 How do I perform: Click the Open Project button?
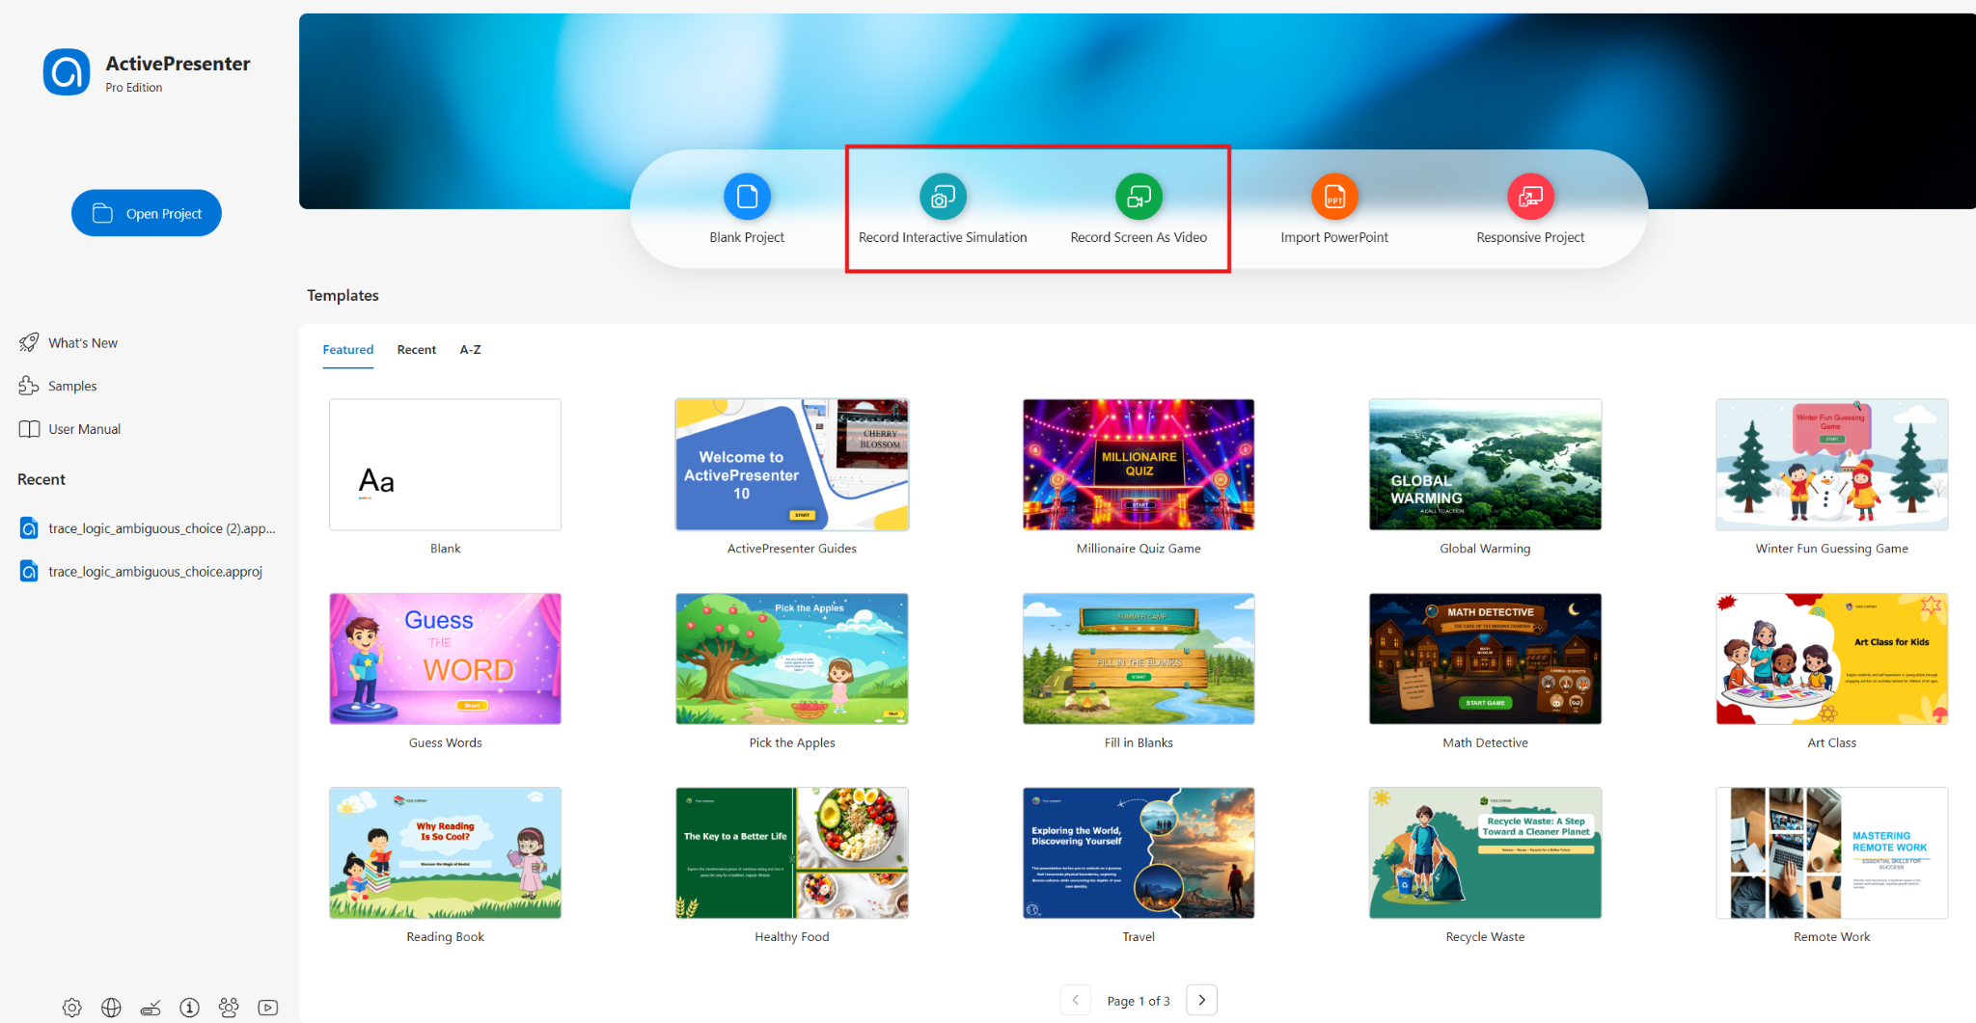click(147, 213)
